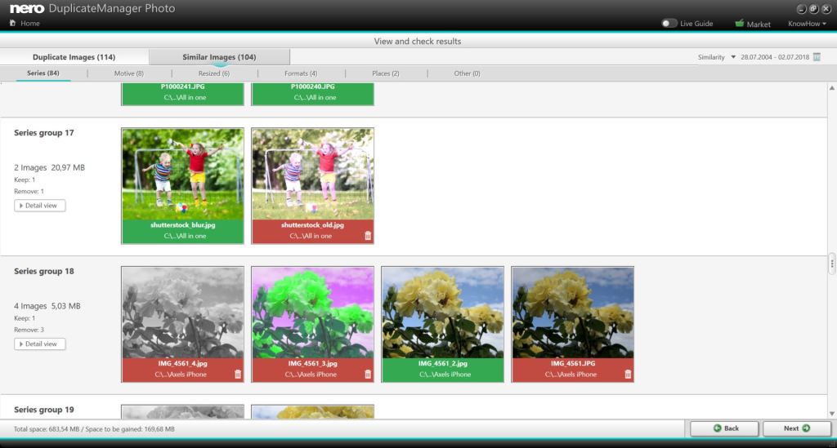Select the Resized (6) sub-tab
This screenshot has height=448, width=837.
[214, 73]
